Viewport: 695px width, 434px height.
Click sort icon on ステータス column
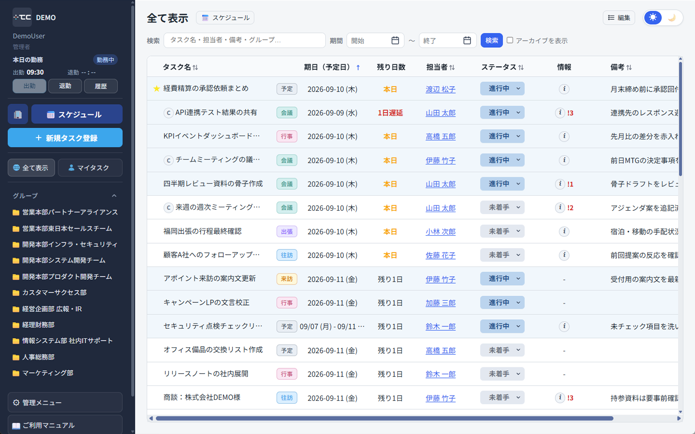[x=521, y=68]
